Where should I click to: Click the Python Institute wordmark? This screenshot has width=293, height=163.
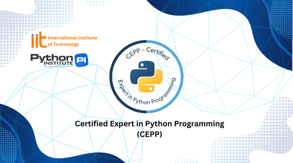[x=52, y=60]
